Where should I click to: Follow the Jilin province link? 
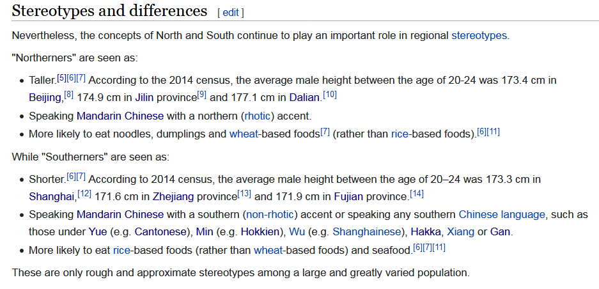pos(144,97)
